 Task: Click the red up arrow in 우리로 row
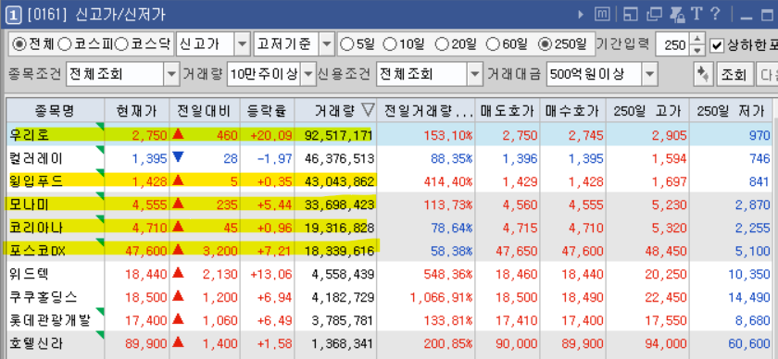click(178, 134)
